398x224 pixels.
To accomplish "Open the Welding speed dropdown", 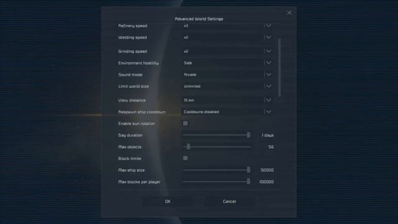I will 228,37.
